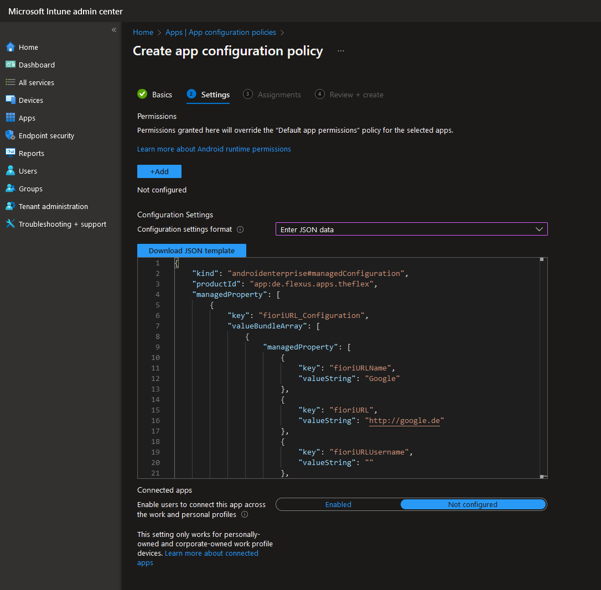Set connected apps to Not configured
The image size is (601, 590).
pos(473,504)
